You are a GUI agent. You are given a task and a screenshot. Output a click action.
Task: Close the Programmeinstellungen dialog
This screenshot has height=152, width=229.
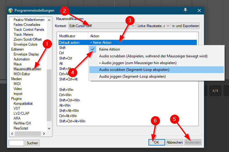click(199, 10)
